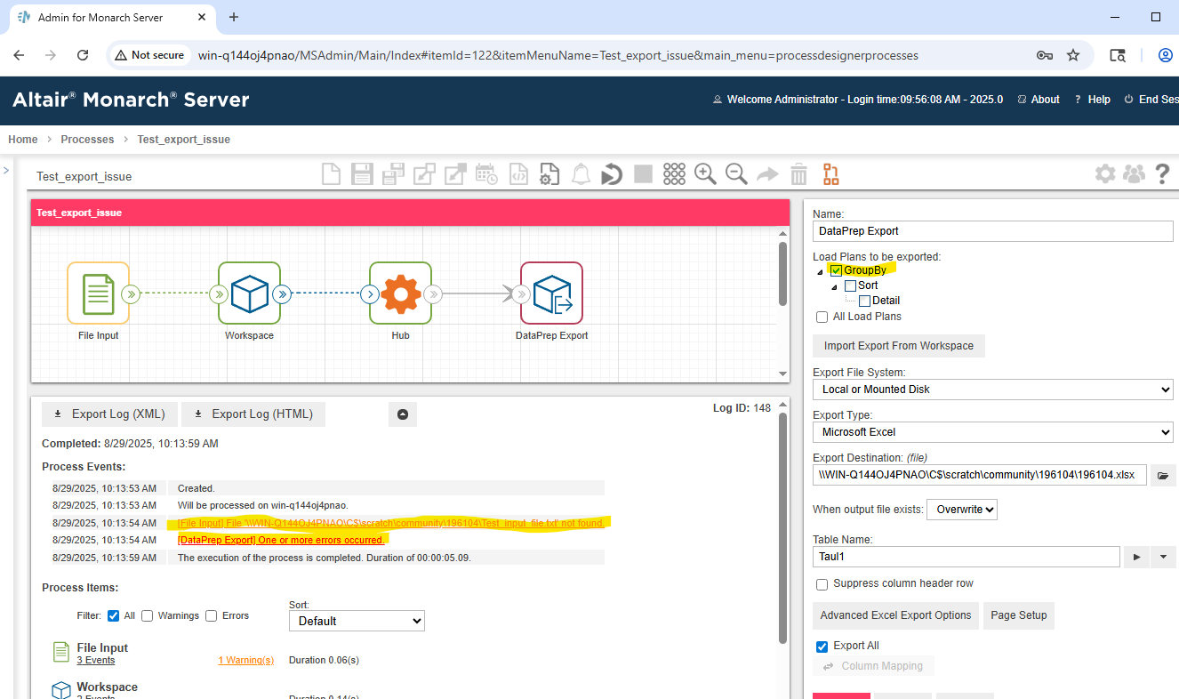The image size is (1179, 699).
Task: Select the File Input node
Action: pos(98,293)
